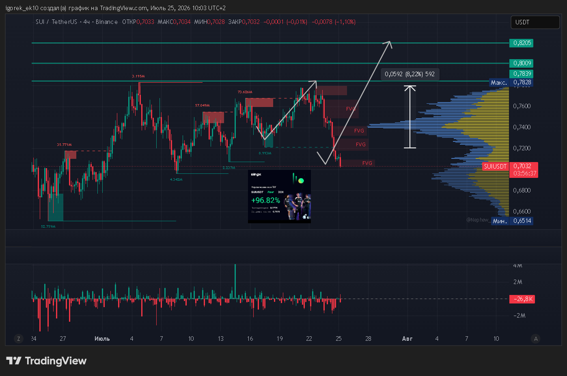The height and width of the screenshot is (376, 567).
Task: Open the BingX +96.82% trade thumbnail
Action: 279,196
